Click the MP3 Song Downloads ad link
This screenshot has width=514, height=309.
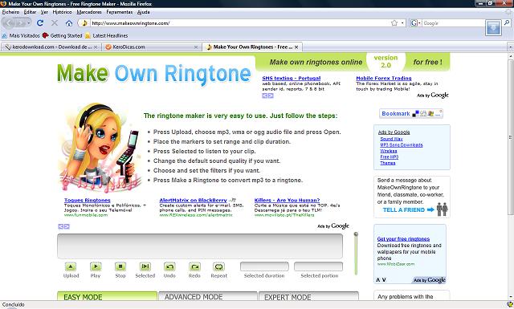point(402,144)
